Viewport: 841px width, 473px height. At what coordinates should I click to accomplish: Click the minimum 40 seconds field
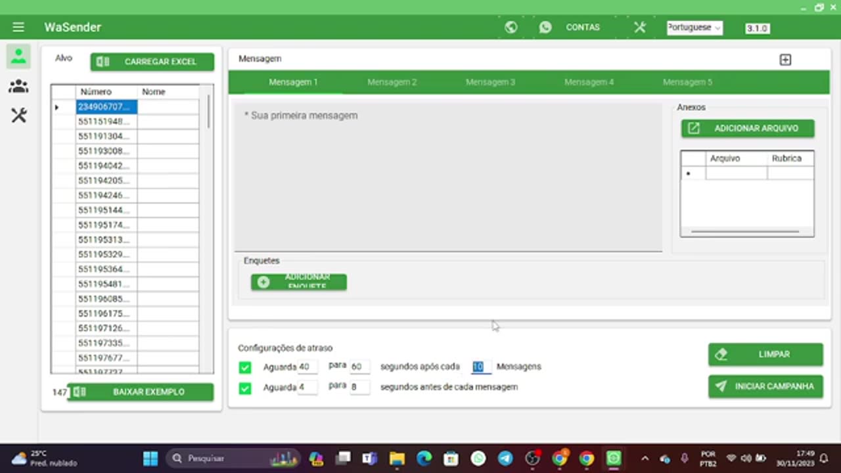pos(307,367)
